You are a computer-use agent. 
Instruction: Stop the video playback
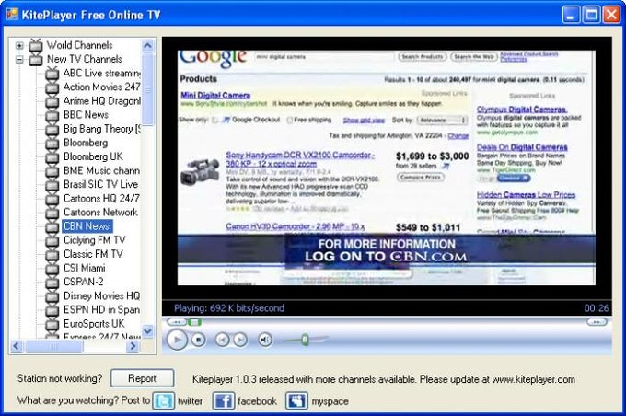coord(199,341)
